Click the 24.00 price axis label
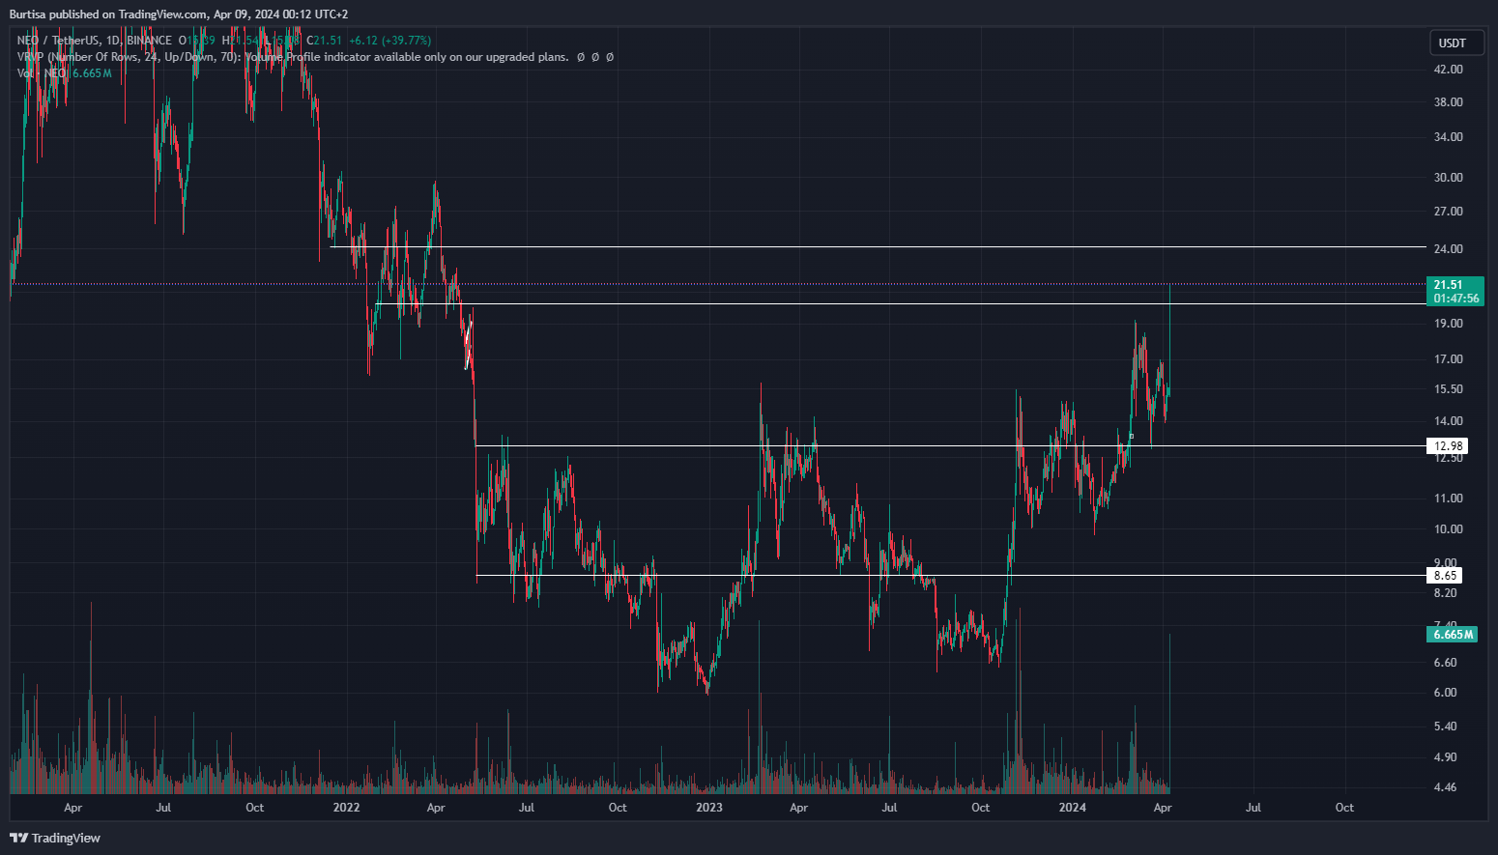Viewport: 1498px width, 855px height. (1448, 249)
